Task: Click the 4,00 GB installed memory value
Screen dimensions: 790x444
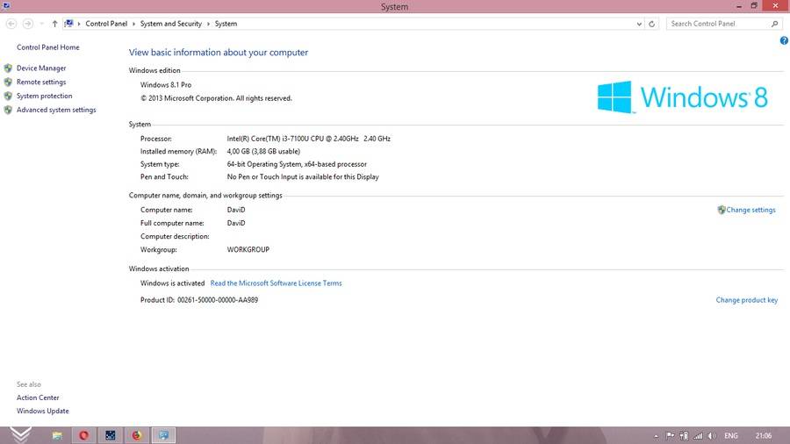Action: 263,152
